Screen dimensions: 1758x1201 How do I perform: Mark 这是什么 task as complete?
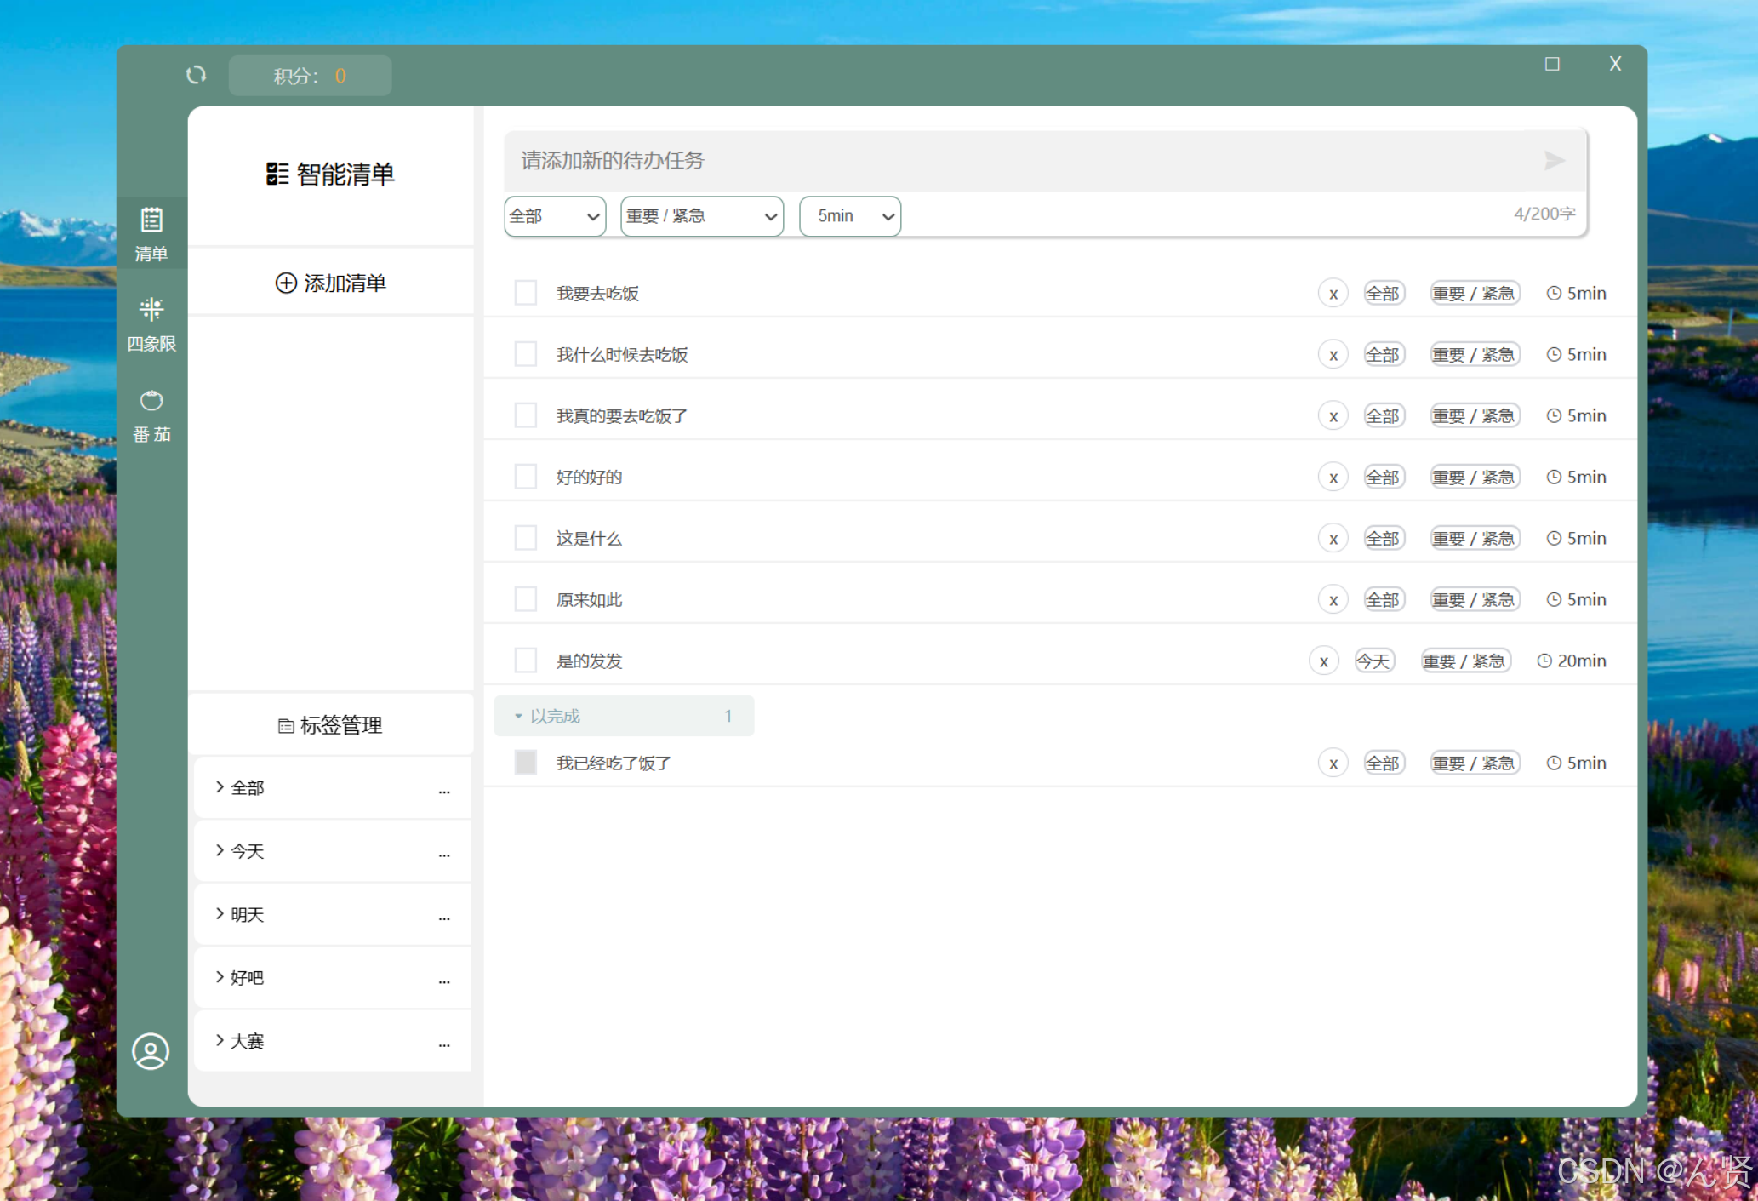click(x=526, y=538)
